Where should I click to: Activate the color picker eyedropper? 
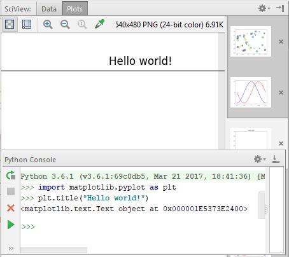99,24
